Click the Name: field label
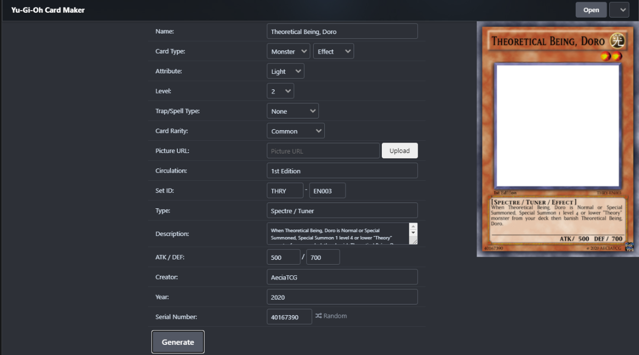 click(x=165, y=31)
